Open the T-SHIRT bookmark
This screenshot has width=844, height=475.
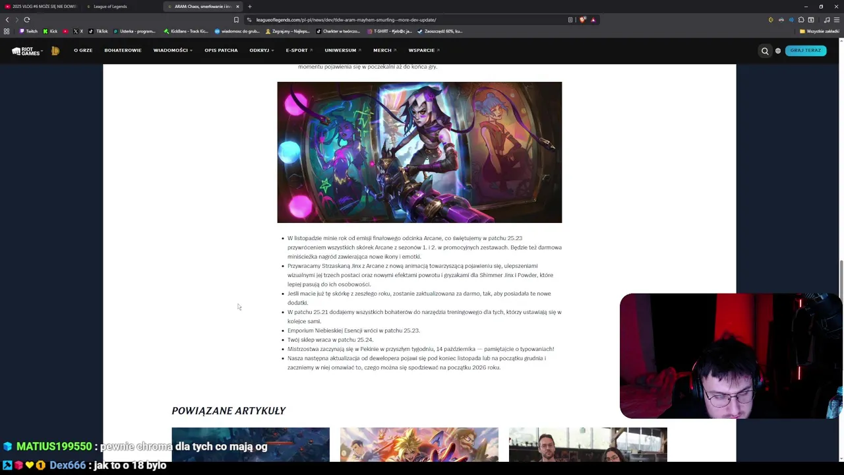point(390,31)
